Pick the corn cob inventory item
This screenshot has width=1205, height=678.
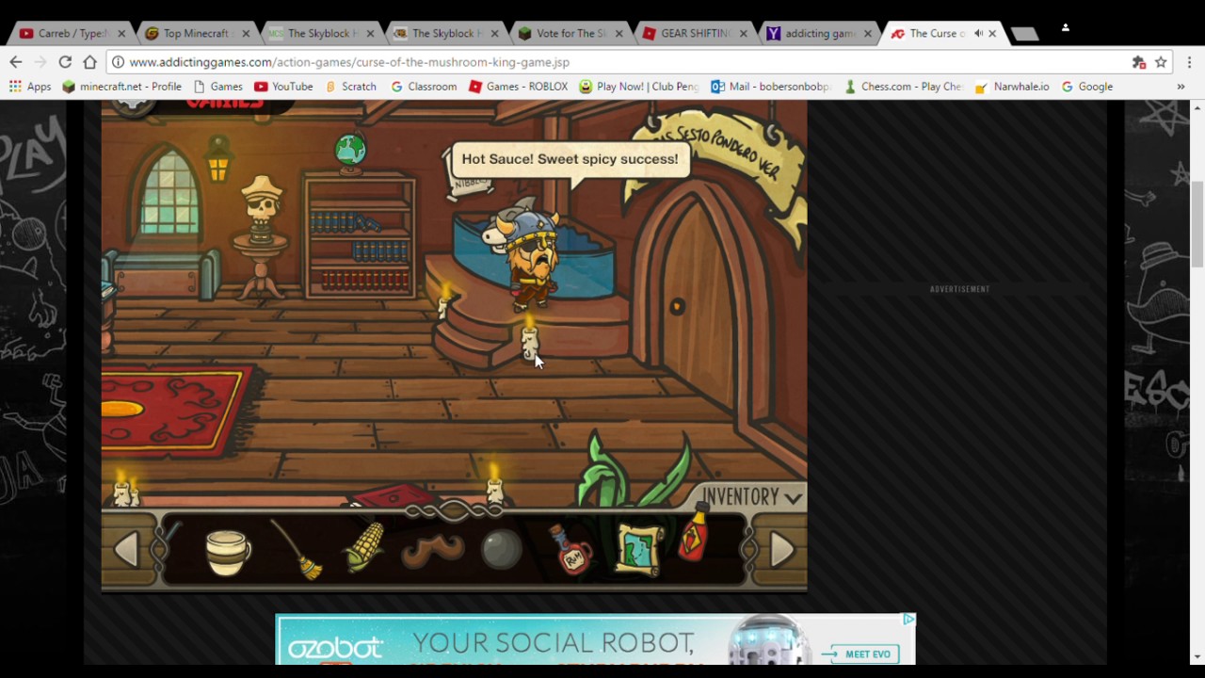pyautogui.click(x=364, y=548)
